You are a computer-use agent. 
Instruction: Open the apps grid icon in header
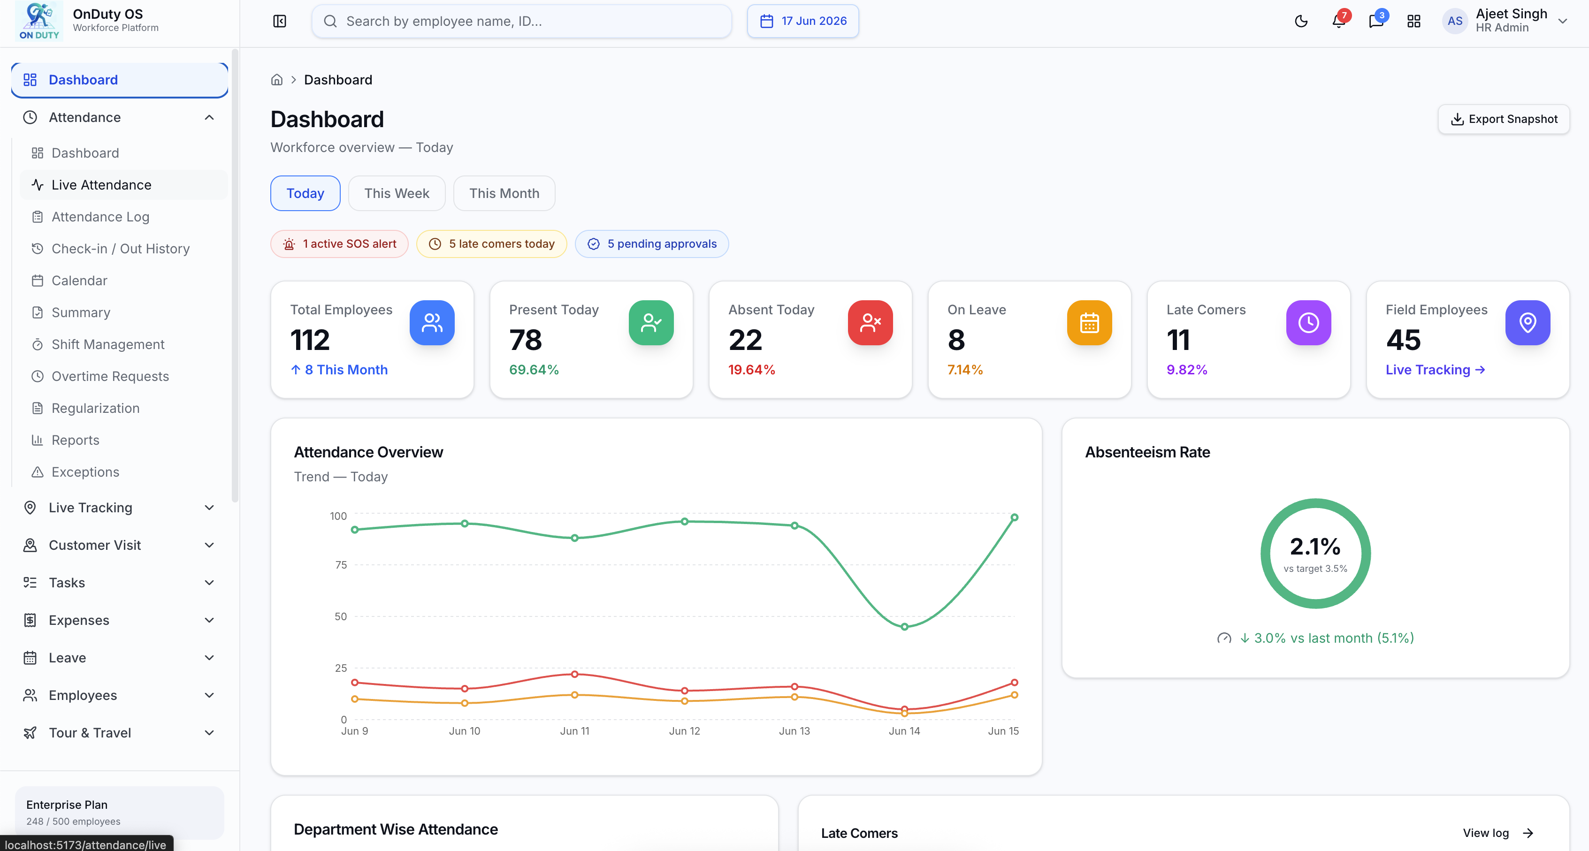pos(1414,21)
